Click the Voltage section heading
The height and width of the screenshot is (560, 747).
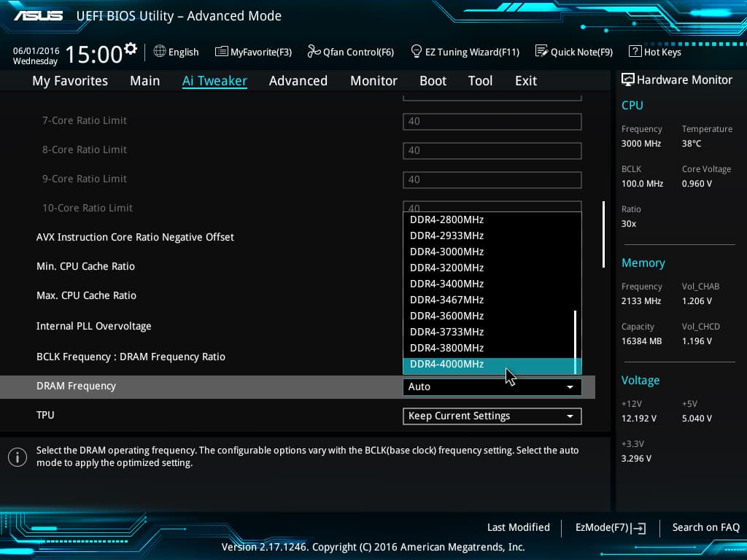[640, 380]
